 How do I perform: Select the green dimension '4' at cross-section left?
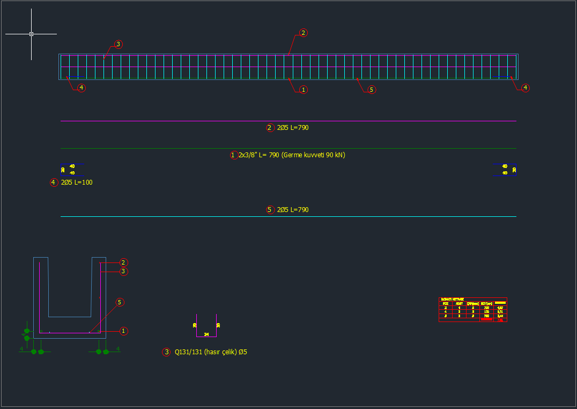pos(21,349)
